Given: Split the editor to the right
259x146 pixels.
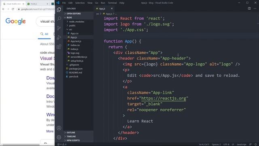Looking at the screenshot, I should point(249,9).
